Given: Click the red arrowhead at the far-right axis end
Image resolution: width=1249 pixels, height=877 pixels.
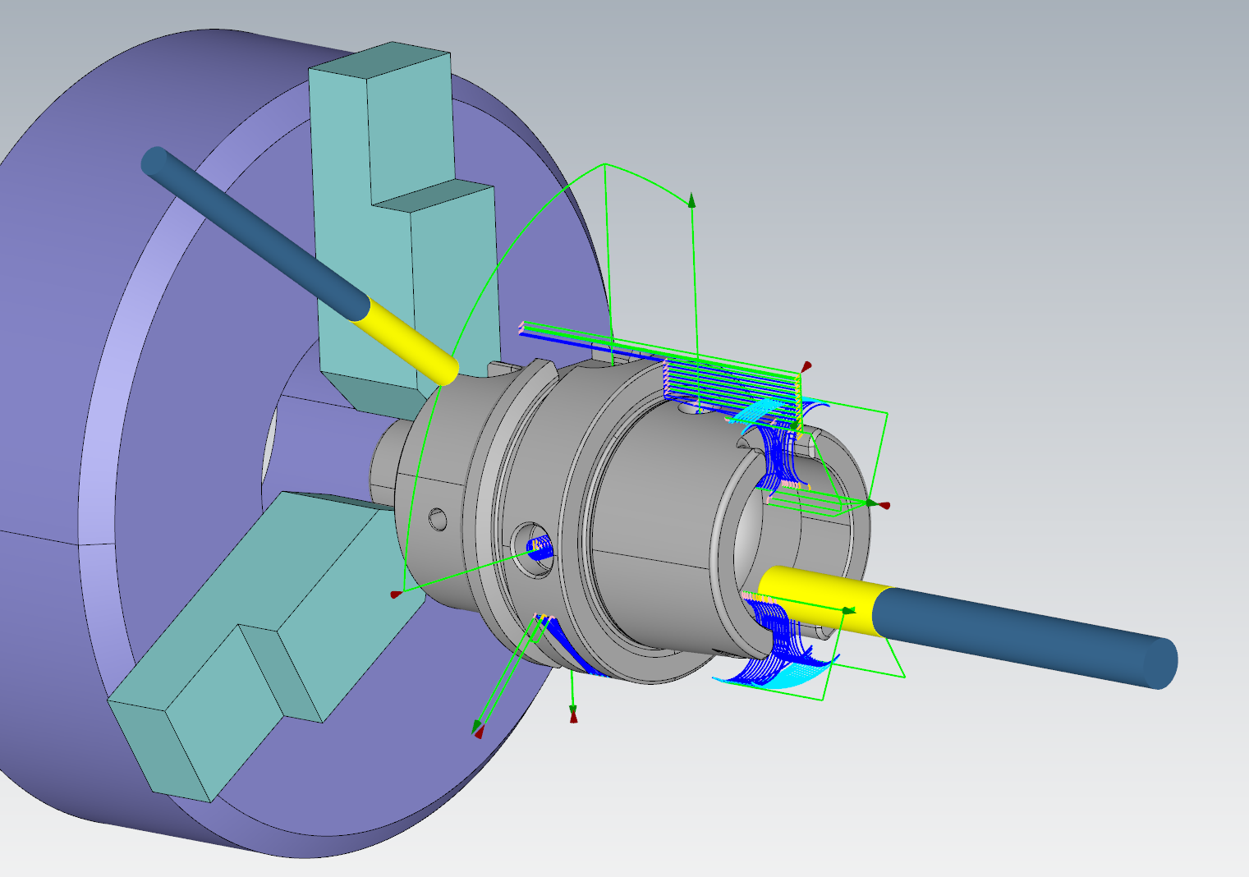Looking at the screenshot, I should tap(884, 505).
